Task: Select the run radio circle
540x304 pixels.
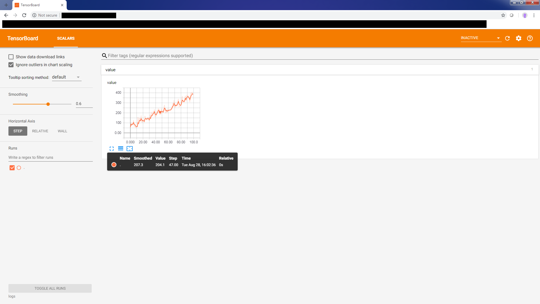Action: click(x=19, y=168)
